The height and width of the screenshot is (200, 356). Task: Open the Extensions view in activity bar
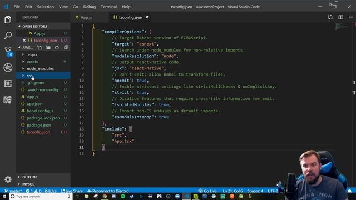click(x=8, y=83)
